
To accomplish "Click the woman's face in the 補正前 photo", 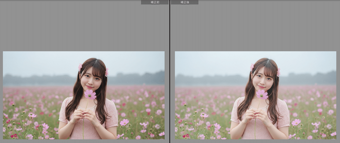I will (91, 78).
